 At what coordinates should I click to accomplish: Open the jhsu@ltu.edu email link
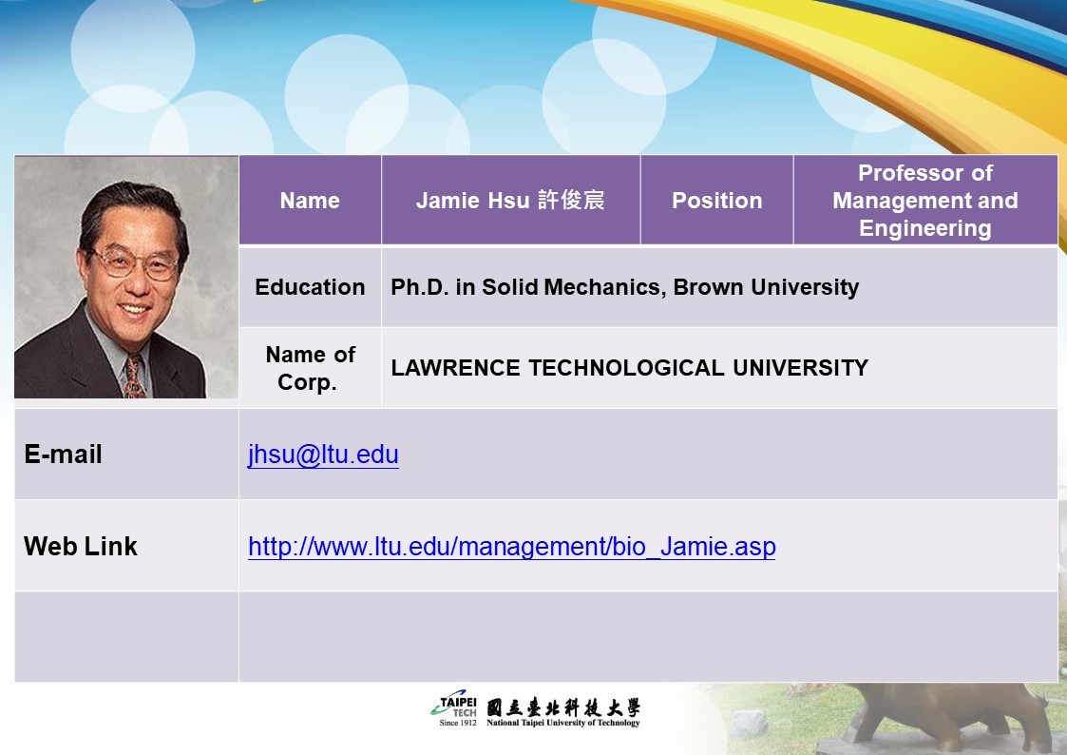click(x=323, y=455)
